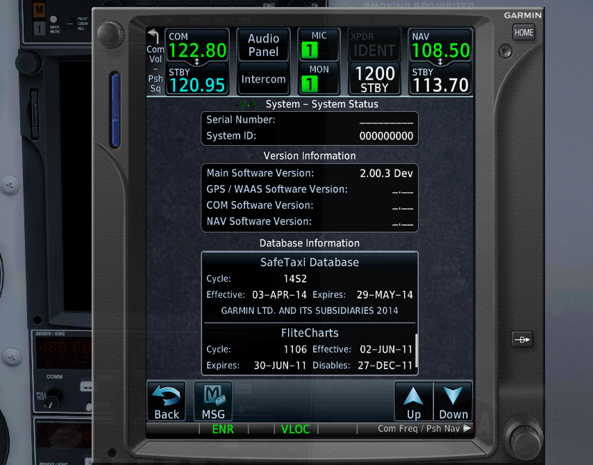
Task: Open the Audio Panel button
Action: 263,45
